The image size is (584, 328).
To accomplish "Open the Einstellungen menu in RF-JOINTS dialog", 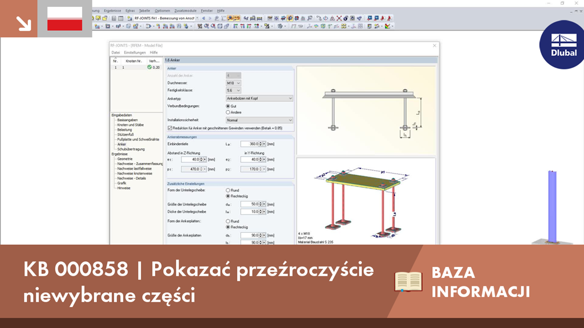I will coord(135,52).
